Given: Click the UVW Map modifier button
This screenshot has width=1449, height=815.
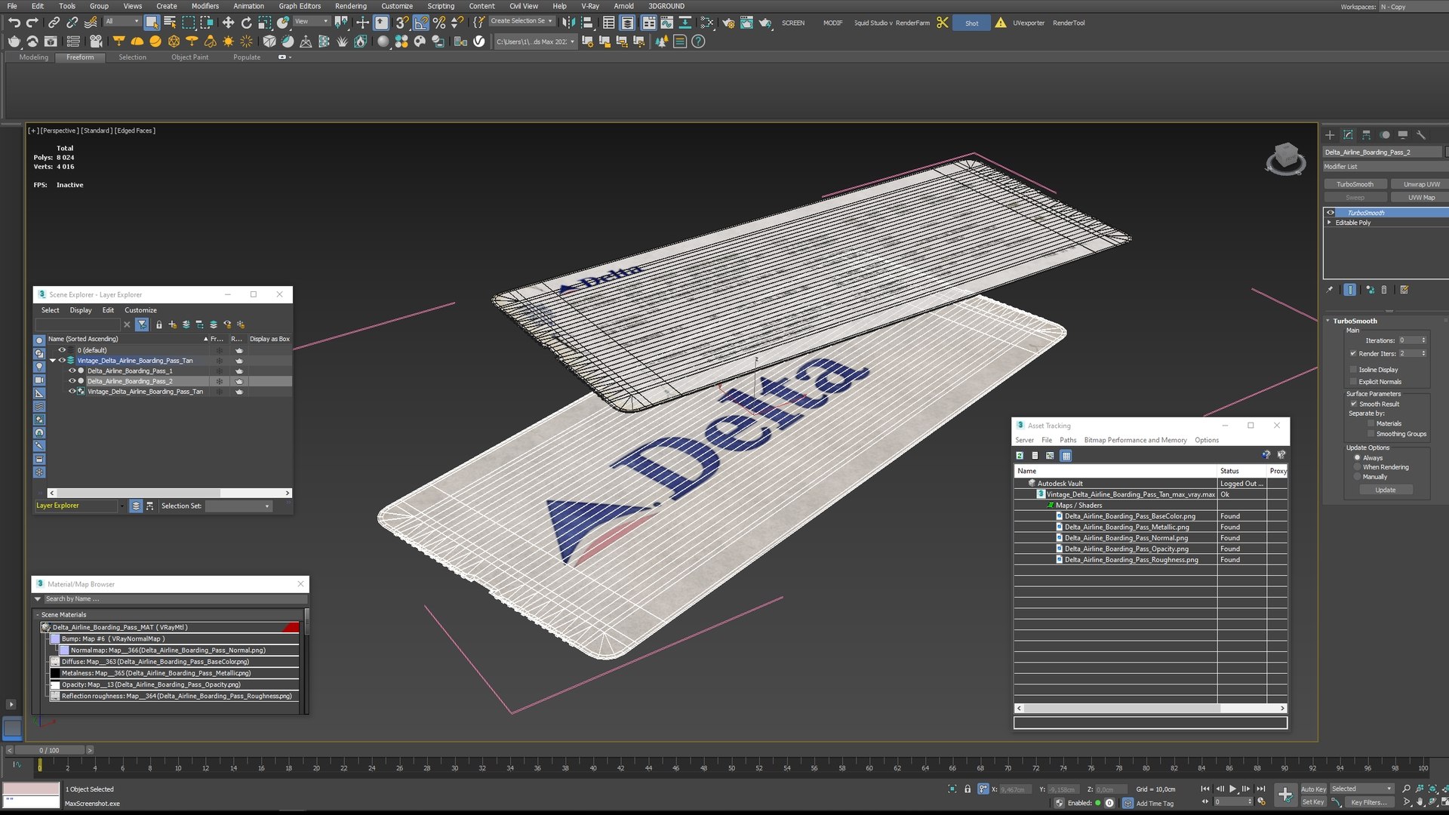Looking at the screenshot, I should [x=1421, y=198].
